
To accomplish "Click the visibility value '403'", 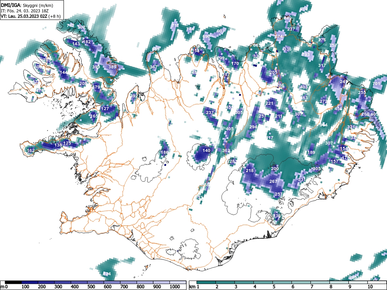I will (x=304, y=87).
